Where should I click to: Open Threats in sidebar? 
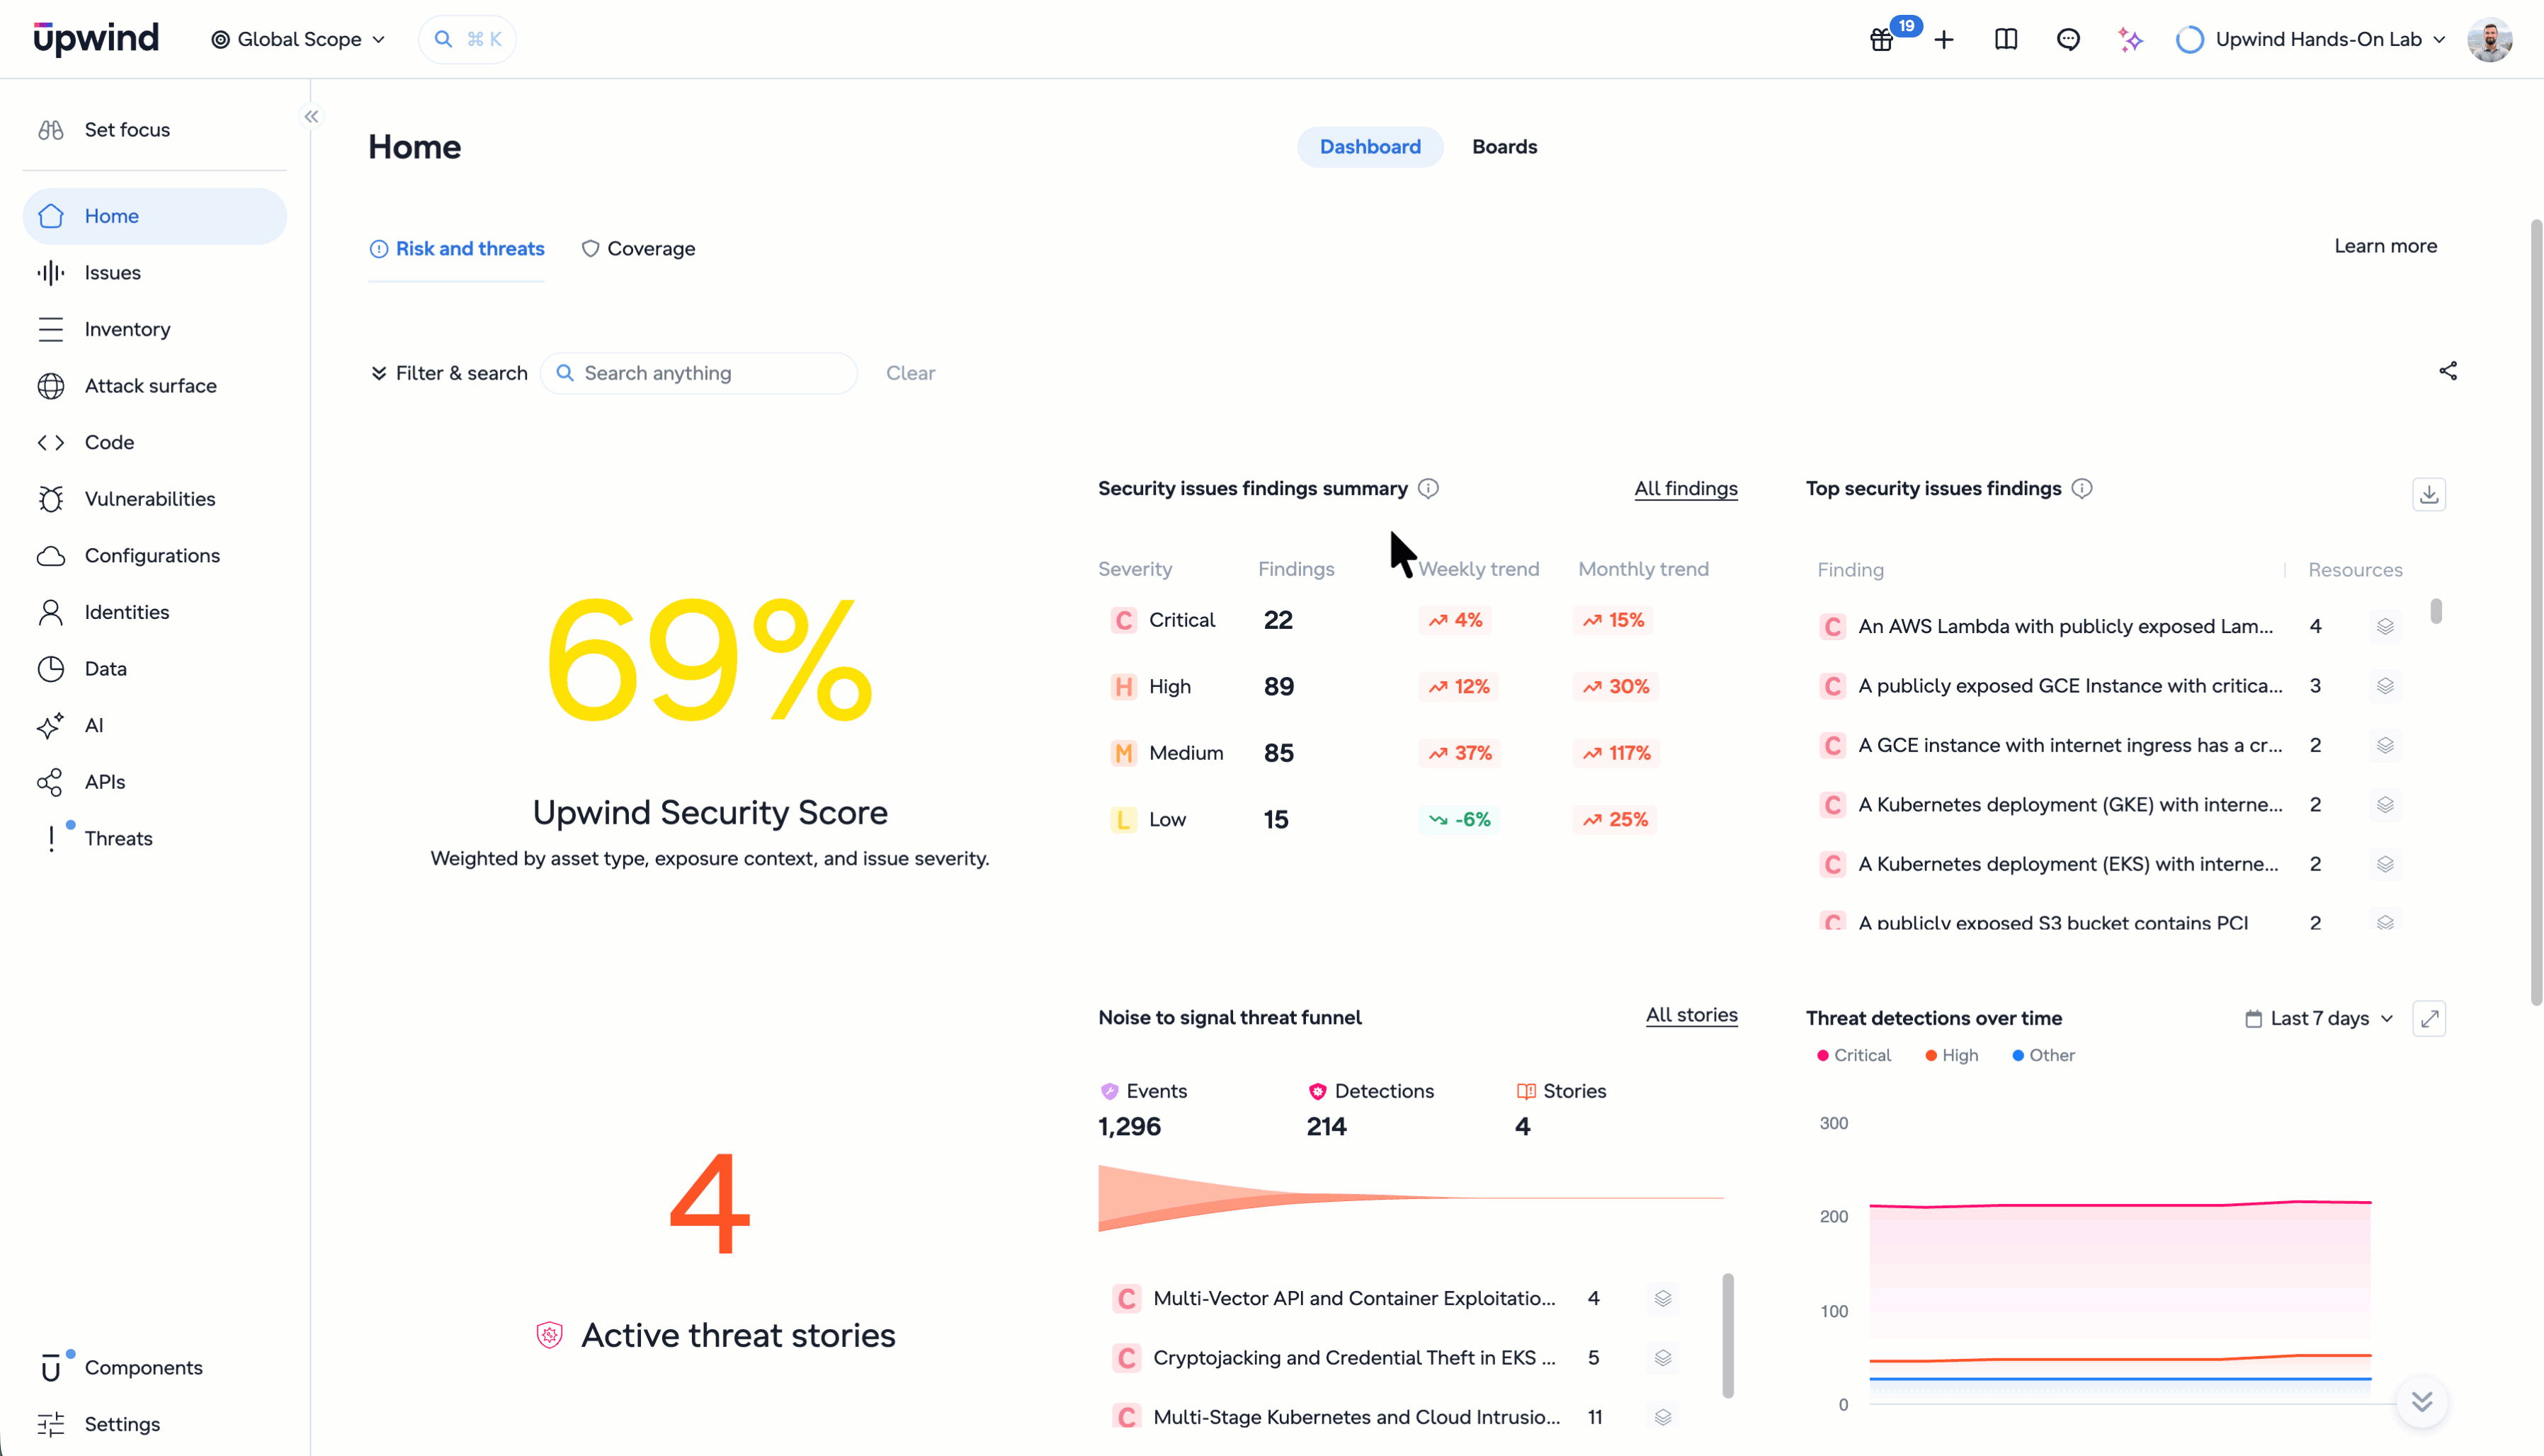pyautogui.click(x=155, y=839)
